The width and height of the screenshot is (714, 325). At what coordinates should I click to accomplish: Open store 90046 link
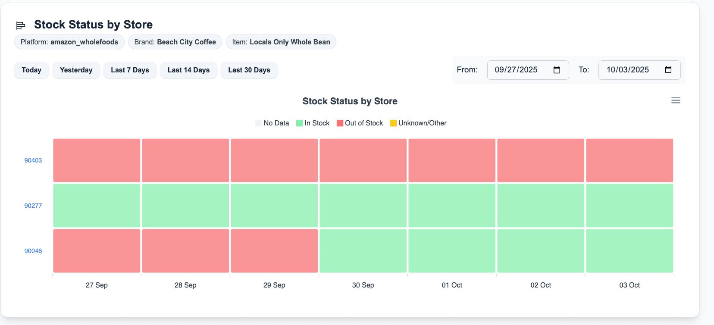33,251
